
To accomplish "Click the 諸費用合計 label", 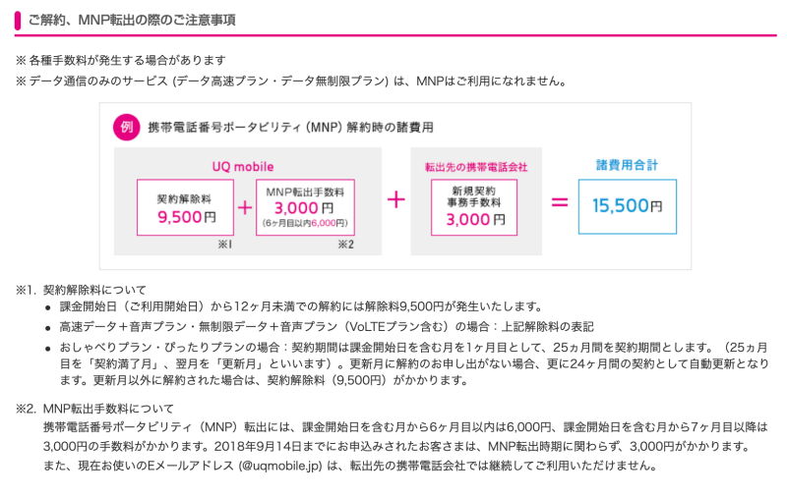I will (x=627, y=165).
